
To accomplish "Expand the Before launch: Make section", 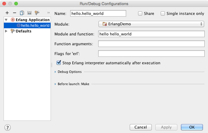I will (x=55, y=84).
